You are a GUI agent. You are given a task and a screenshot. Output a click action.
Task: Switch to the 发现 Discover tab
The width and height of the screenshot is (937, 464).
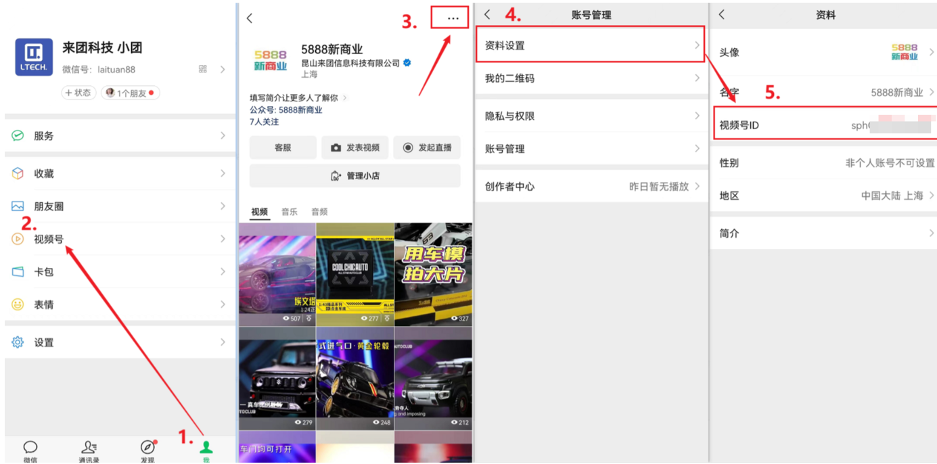(x=147, y=450)
